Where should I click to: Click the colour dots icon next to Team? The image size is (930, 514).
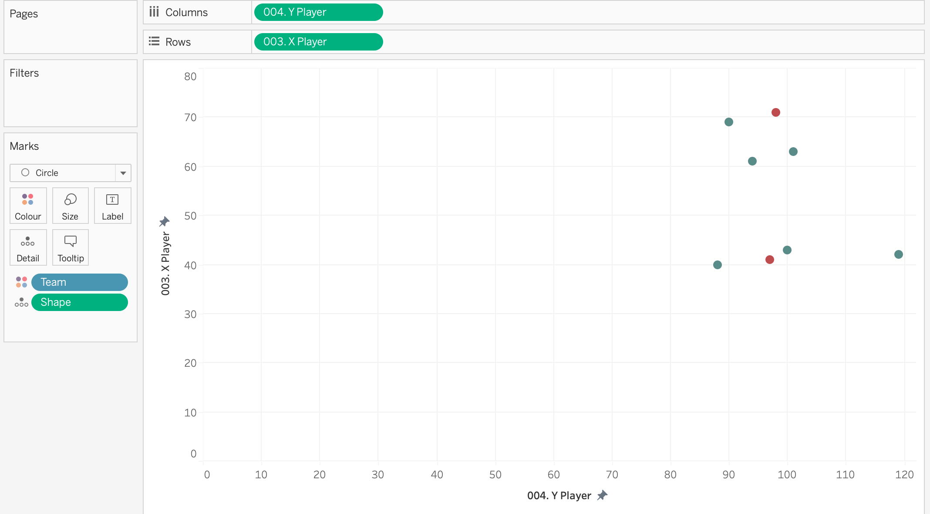click(21, 282)
